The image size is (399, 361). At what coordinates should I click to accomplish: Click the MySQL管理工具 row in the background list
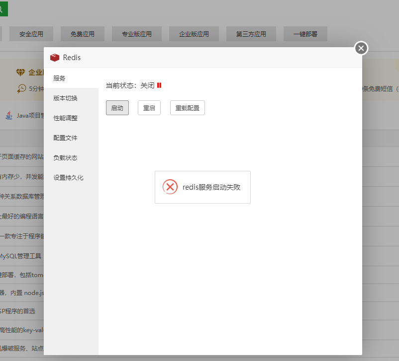(22, 256)
